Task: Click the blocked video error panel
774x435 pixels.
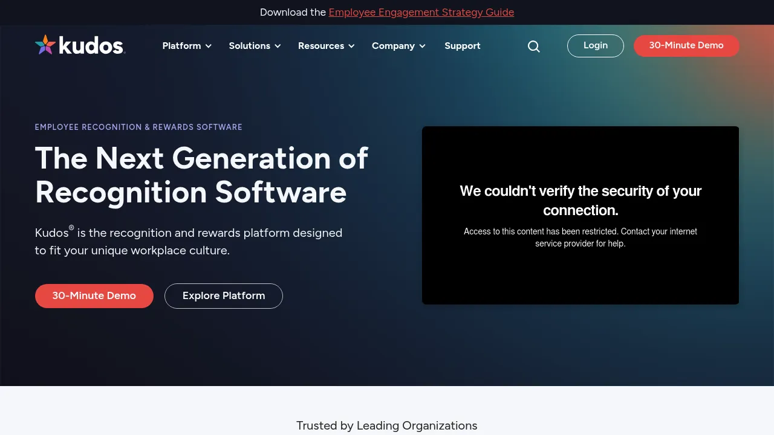Action: pyautogui.click(x=580, y=215)
